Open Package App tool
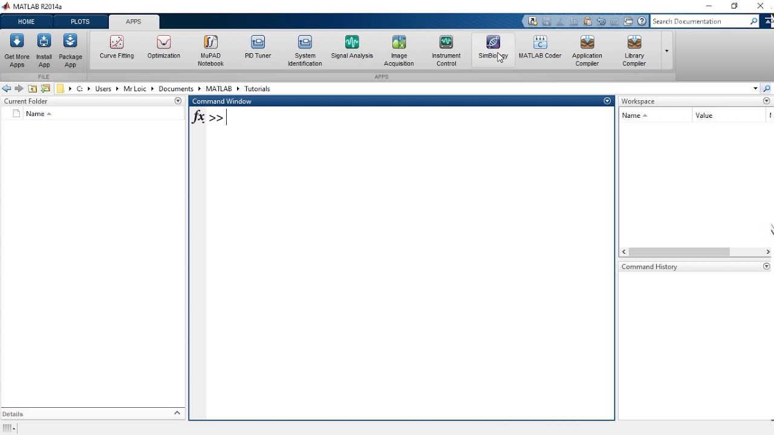Screen dimensions: 774x435 click(70, 51)
